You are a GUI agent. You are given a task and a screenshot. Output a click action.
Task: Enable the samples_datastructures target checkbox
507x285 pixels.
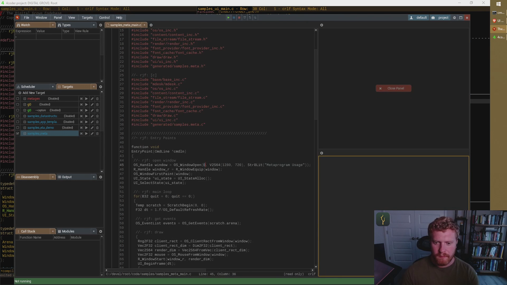(18, 116)
